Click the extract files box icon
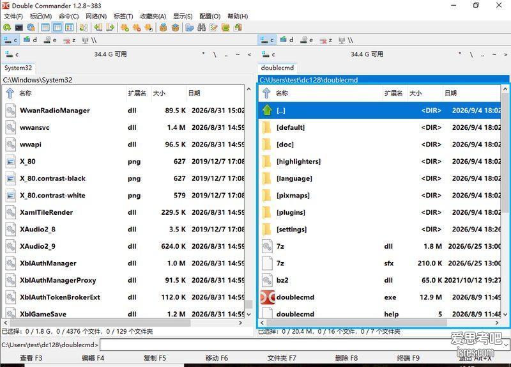Image resolution: width=511 pixels, height=367 pixels. [x=175, y=27]
